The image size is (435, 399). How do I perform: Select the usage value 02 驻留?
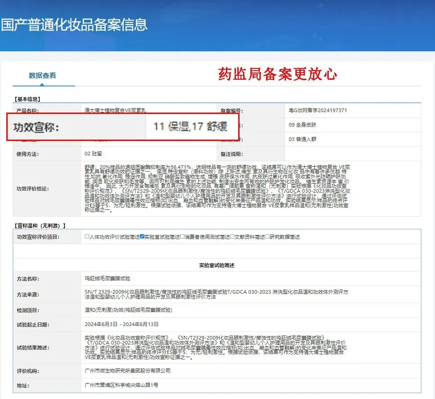pyautogui.click(x=93, y=154)
